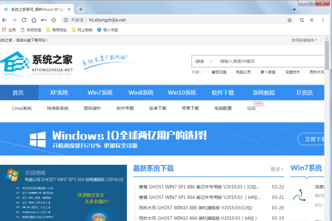Visit the 论坛 forum link
The image size is (332, 221).
point(251,108)
